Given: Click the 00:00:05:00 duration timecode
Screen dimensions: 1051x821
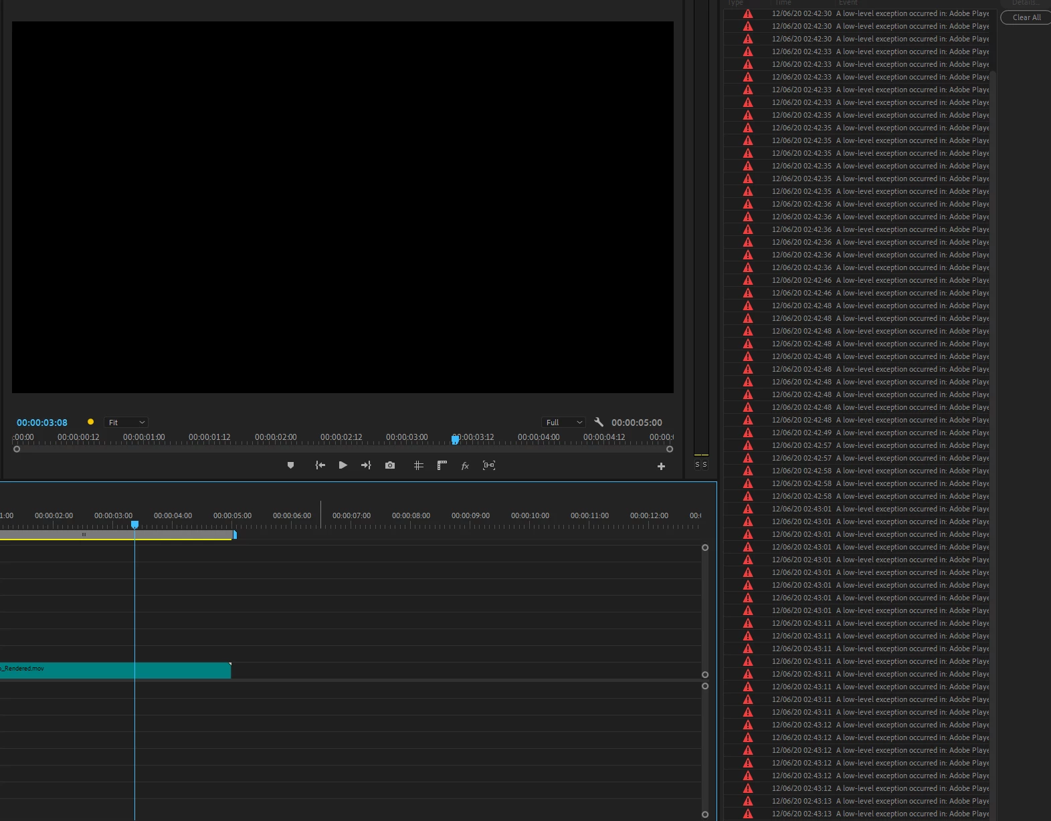Looking at the screenshot, I should click(x=637, y=423).
